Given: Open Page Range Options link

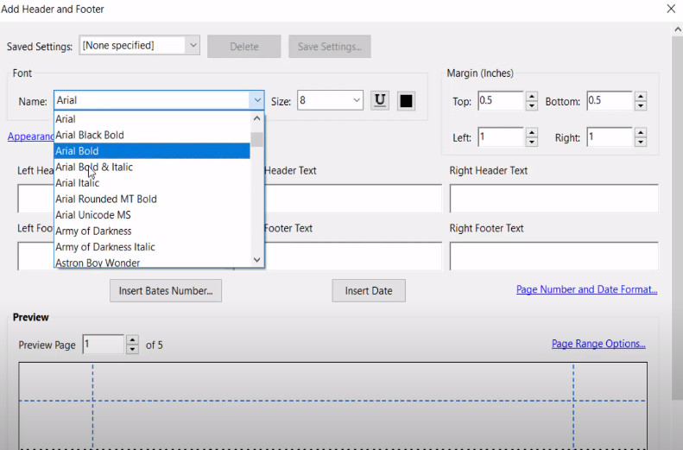Looking at the screenshot, I should pos(598,344).
